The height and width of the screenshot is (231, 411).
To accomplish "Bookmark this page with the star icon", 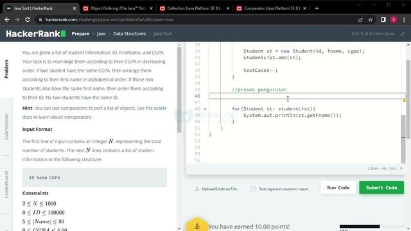I will (371, 20).
